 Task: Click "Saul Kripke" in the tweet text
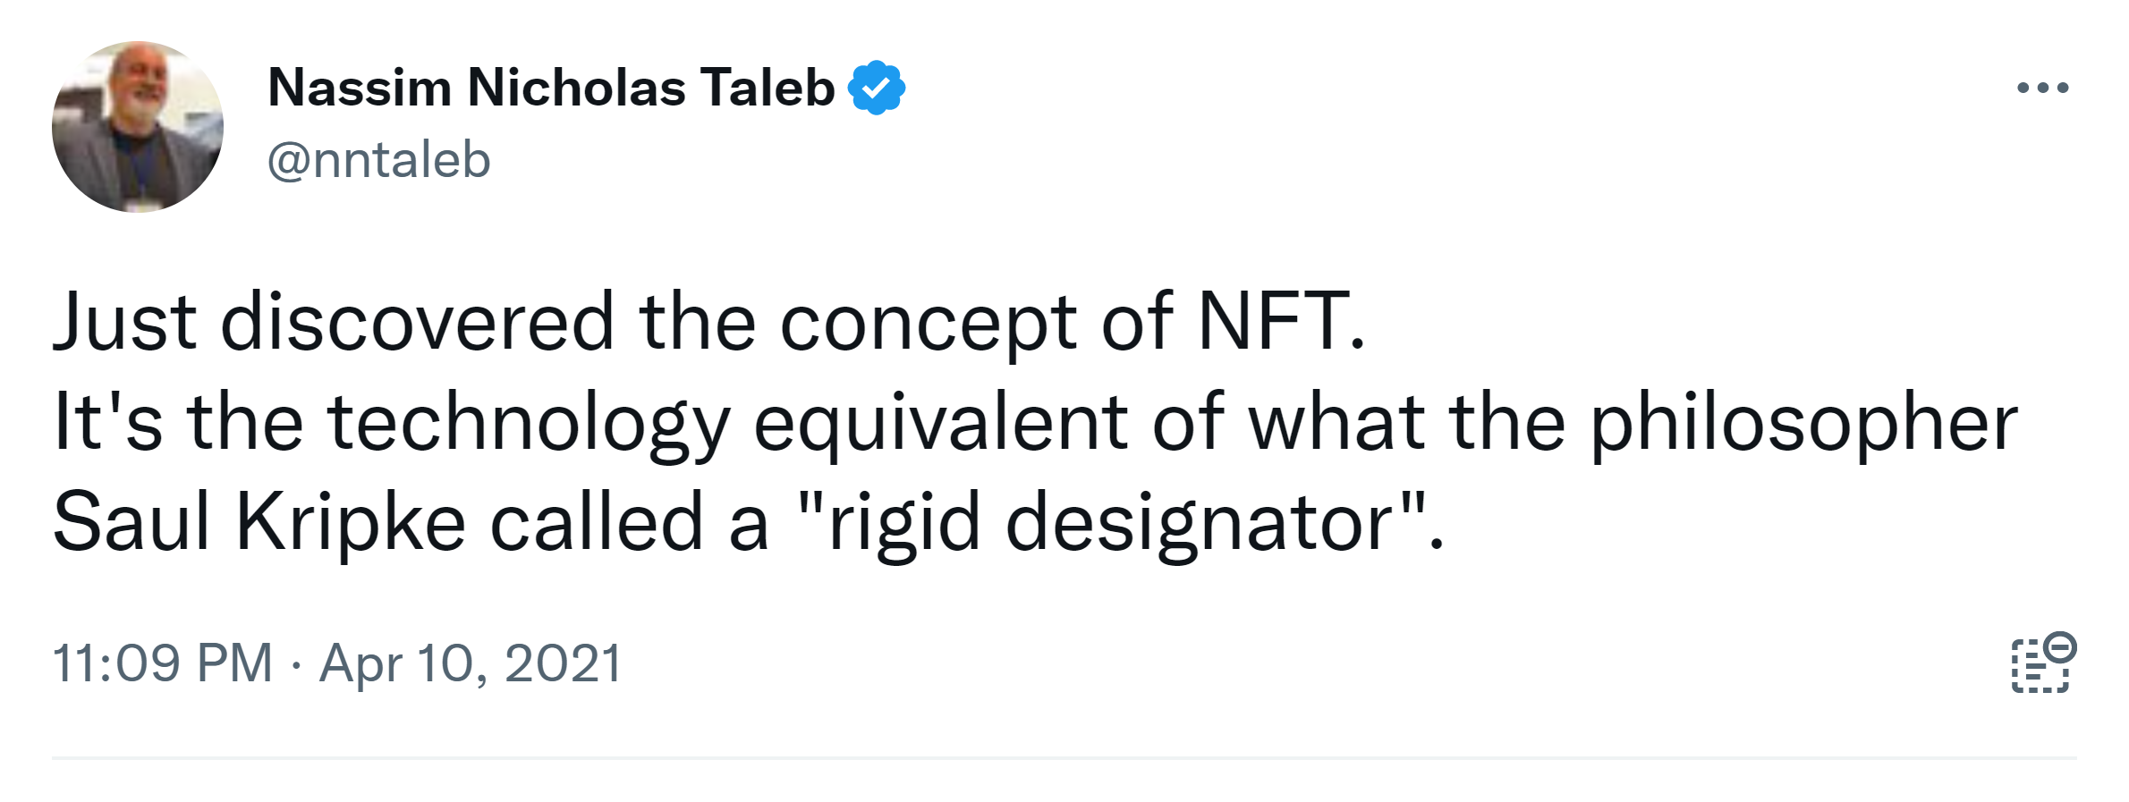click(x=259, y=522)
